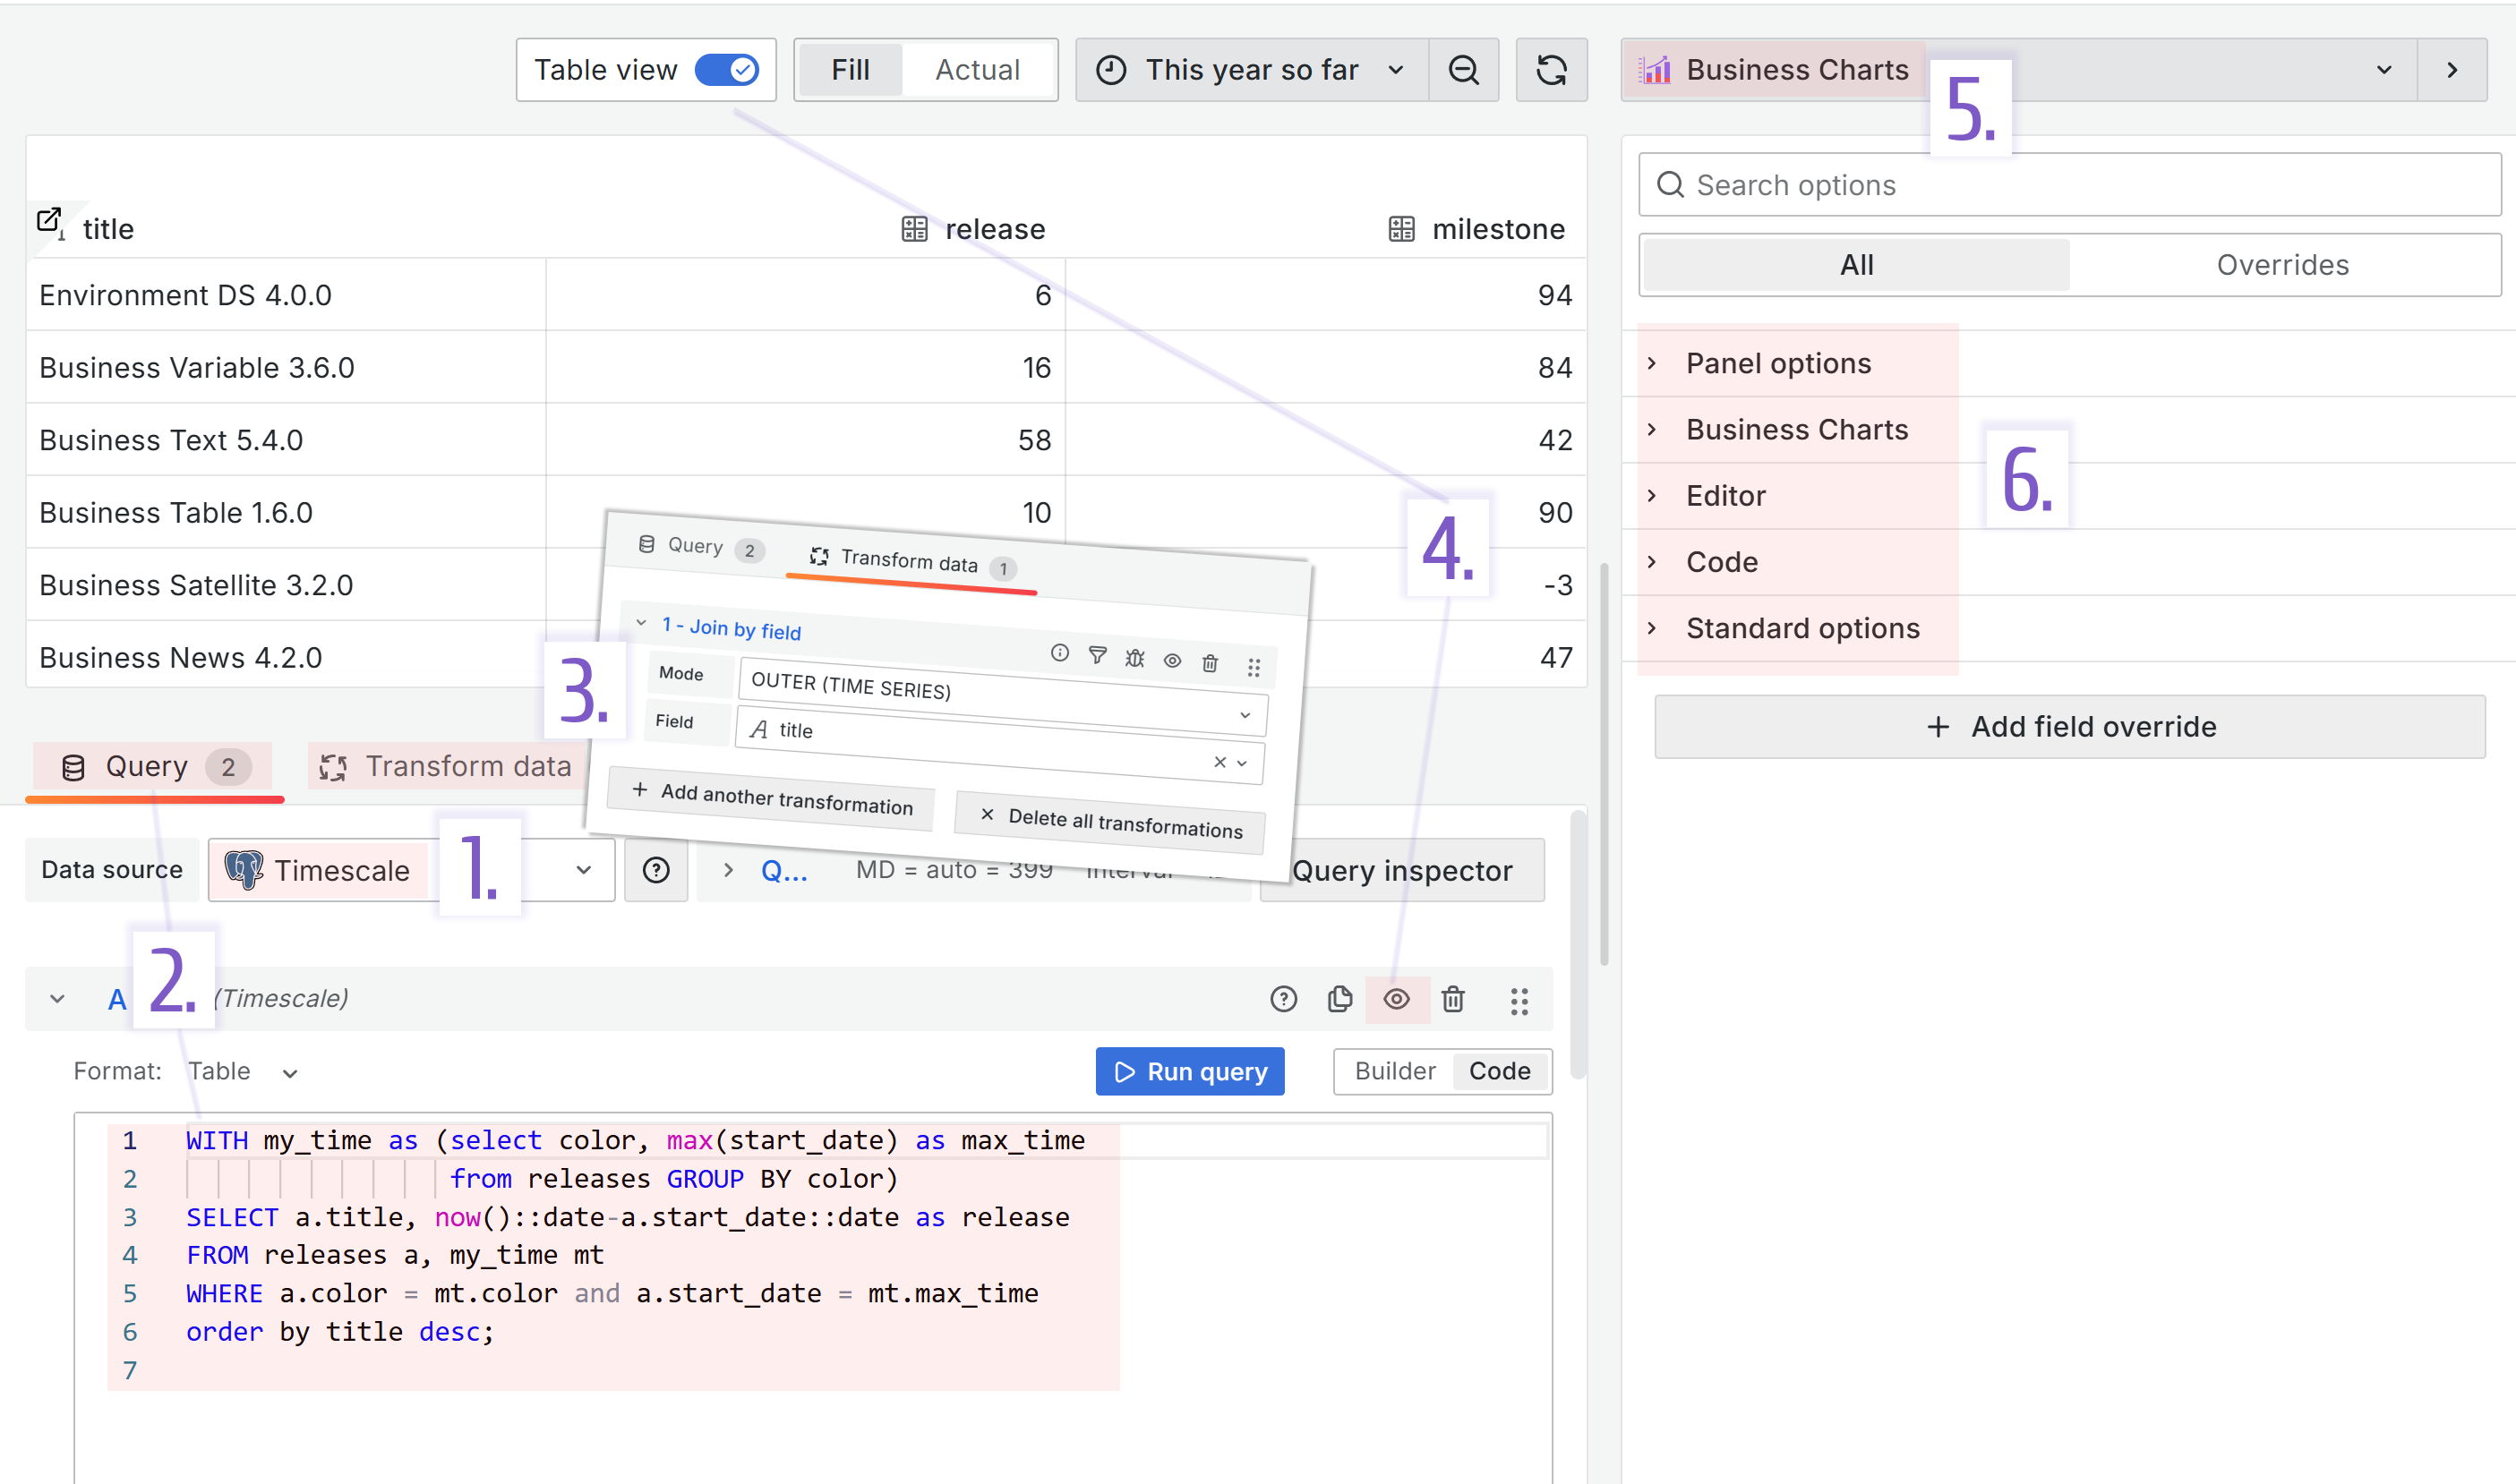Click the 'Business Text 5.4.0' cell
The height and width of the screenshot is (1484, 2516).
point(287,440)
